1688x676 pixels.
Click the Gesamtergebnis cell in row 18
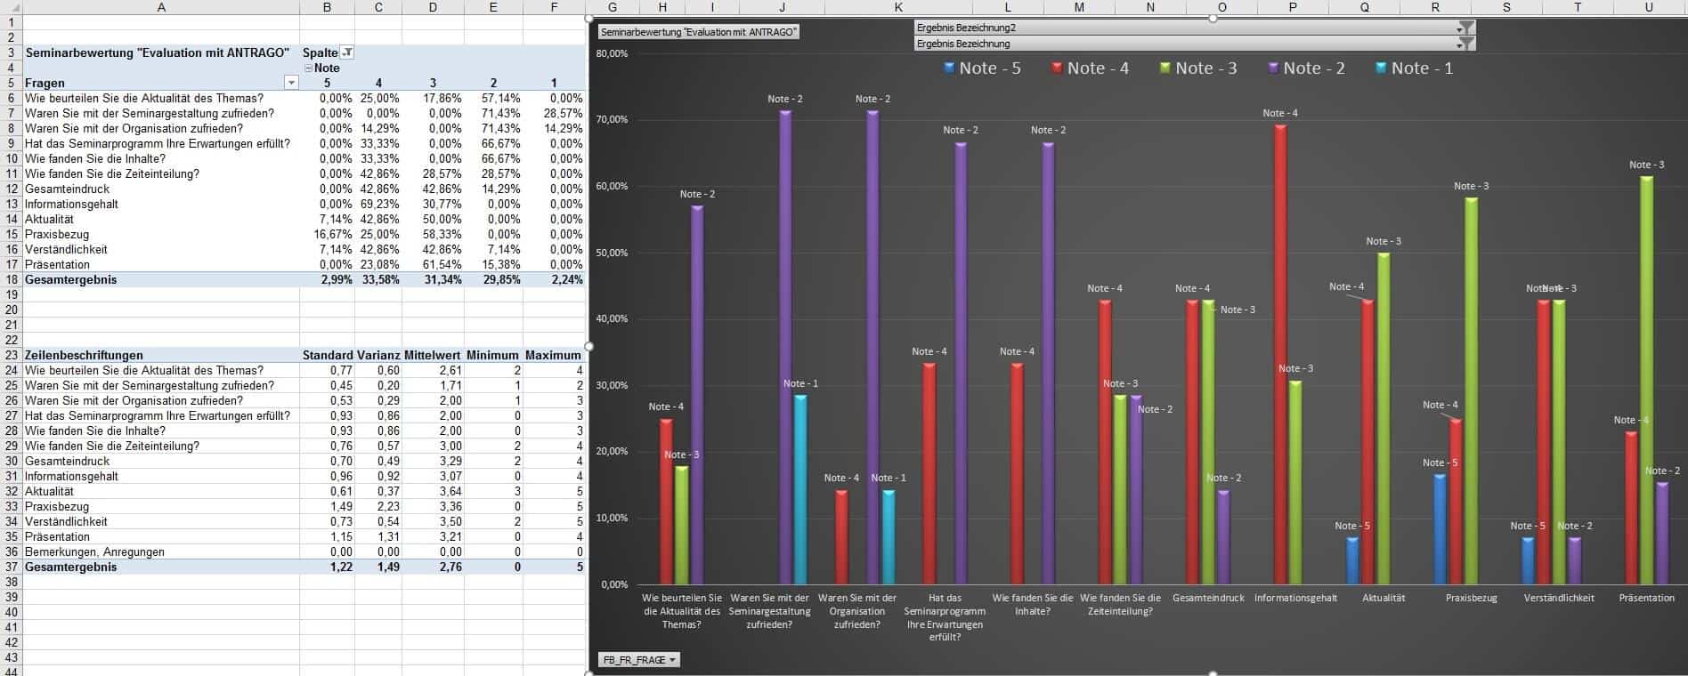[x=160, y=279]
